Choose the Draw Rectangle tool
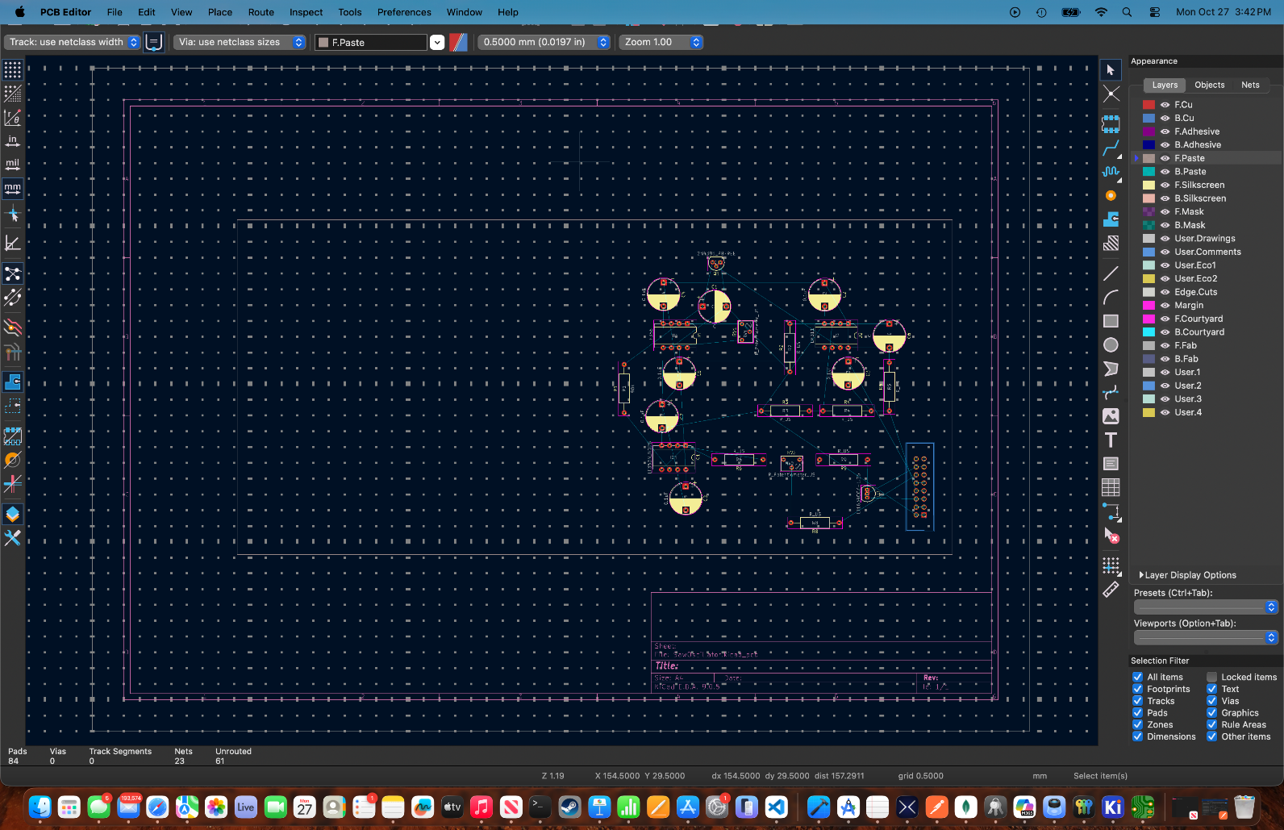The height and width of the screenshot is (830, 1284). click(x=1111, y=321)
